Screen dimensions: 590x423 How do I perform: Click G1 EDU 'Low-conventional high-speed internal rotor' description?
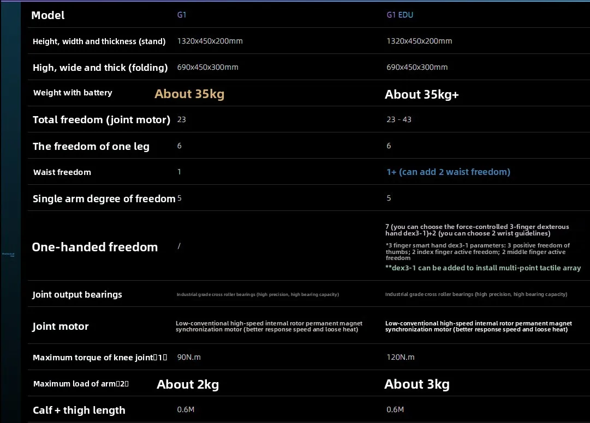[x=478, y=327]
